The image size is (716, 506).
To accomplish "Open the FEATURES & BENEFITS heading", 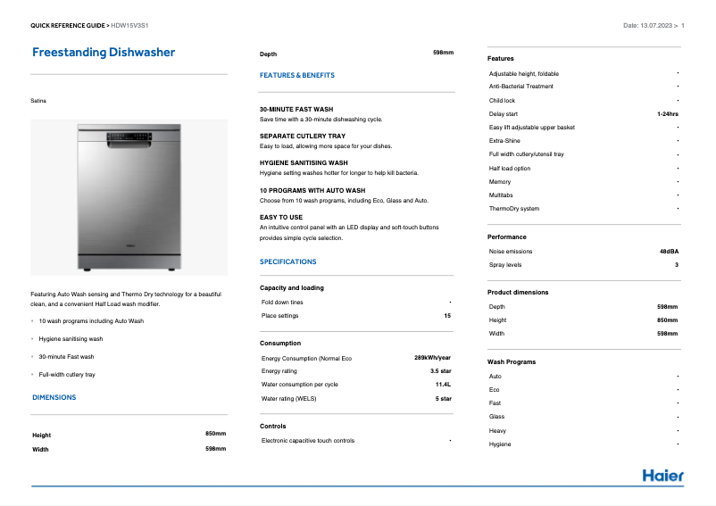I will [297, 76].
